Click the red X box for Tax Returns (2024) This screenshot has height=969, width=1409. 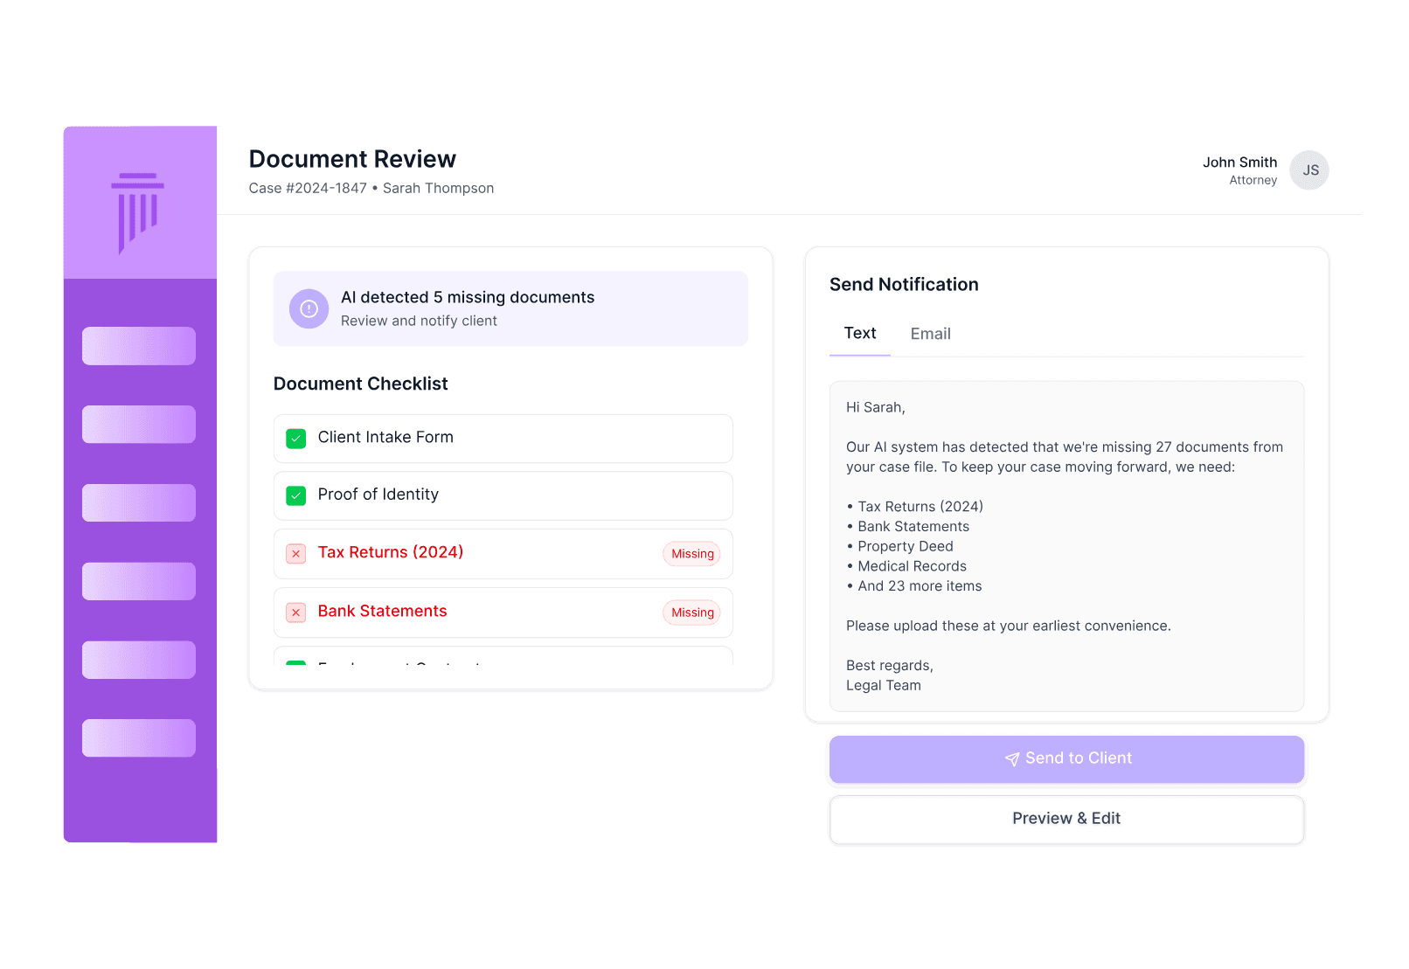296,554
